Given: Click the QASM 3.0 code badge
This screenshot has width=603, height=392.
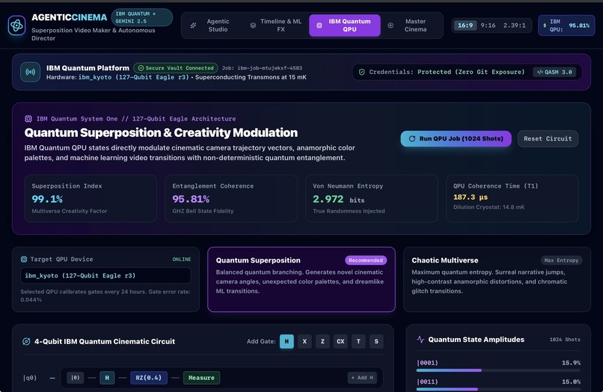Looking at the screenshot, I should pos(554,72).
